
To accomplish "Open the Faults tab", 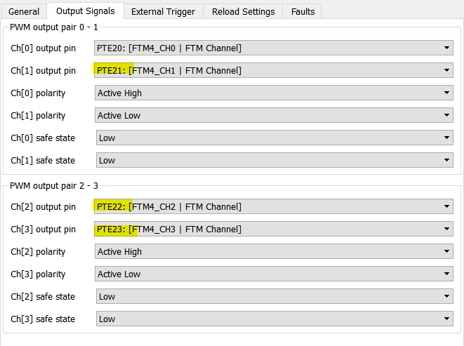I will [303, 11].
